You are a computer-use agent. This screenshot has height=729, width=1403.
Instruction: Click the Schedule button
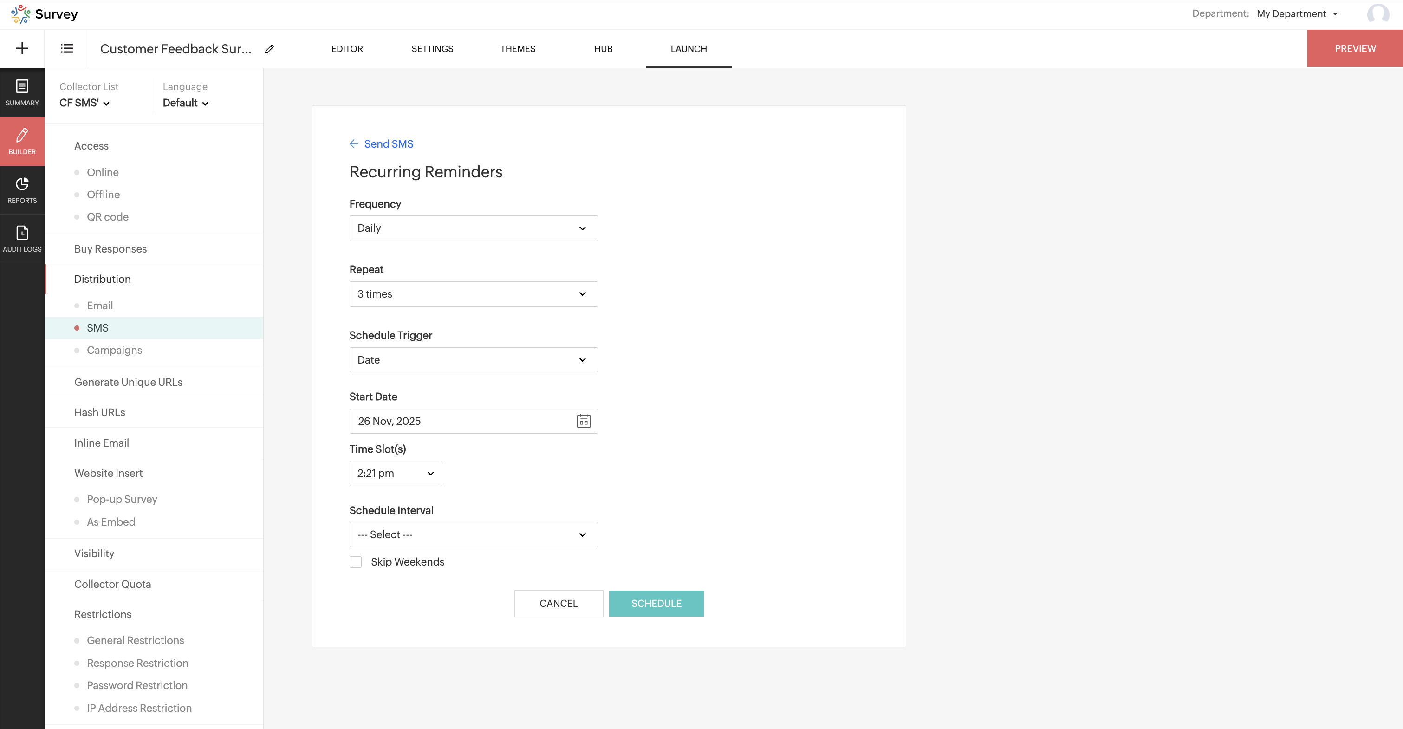[656, 604]
